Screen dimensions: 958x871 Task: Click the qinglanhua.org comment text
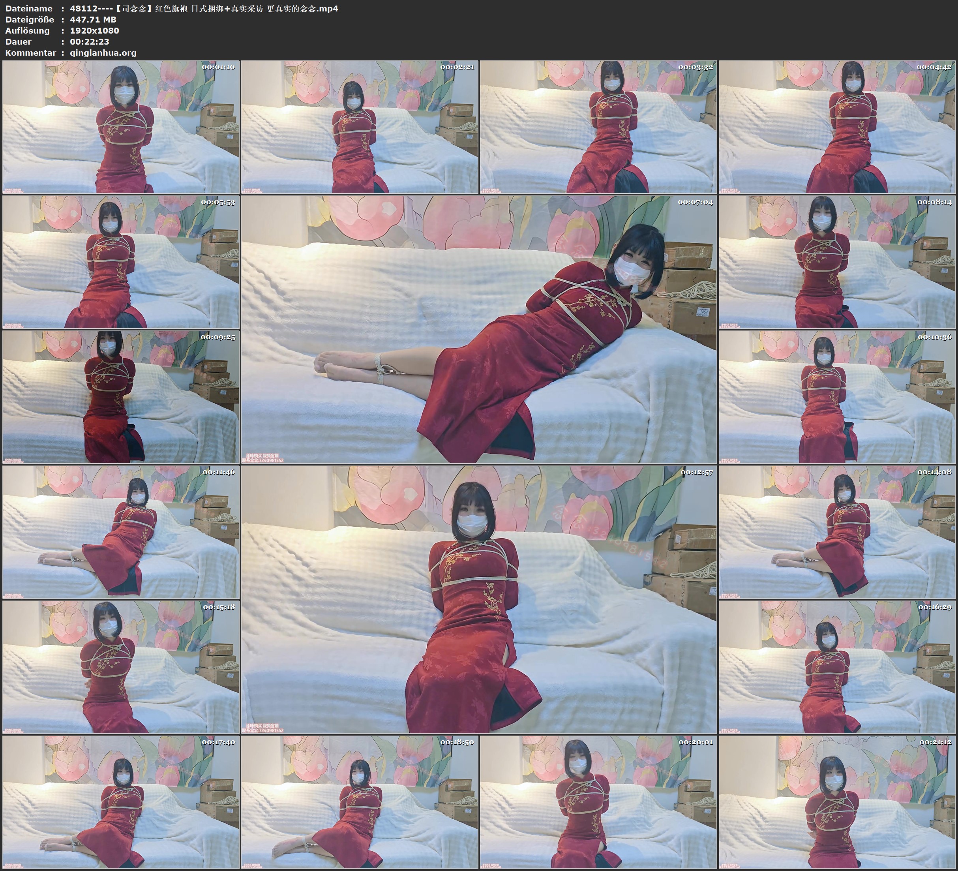[103, 53]
